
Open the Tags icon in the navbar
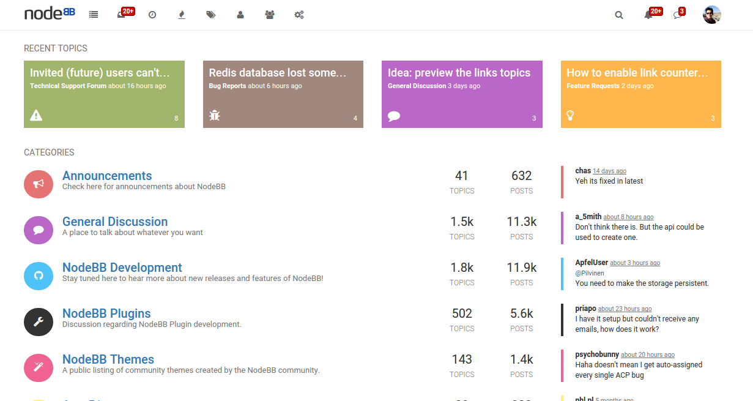click(211, 15)
